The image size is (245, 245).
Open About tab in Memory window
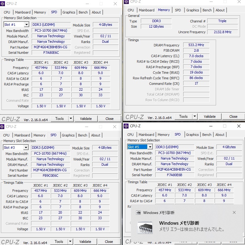[x=220, y=10]
